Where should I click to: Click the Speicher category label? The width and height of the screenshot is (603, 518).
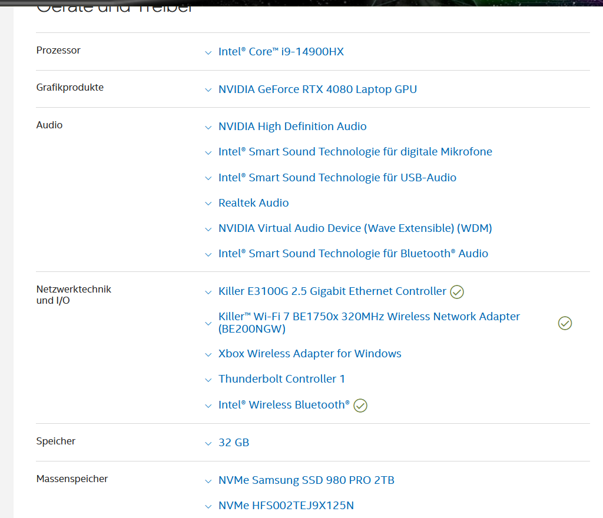click(x=56, y=441)
